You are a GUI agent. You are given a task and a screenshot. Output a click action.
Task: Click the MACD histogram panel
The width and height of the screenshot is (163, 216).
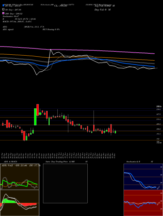(x=20, y=203)
